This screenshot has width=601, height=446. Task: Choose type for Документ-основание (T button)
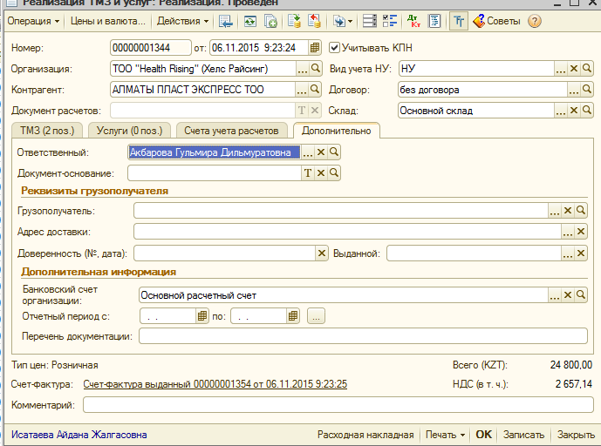(x=308, y=173)
